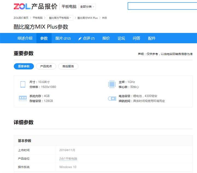
Task: Click the 酷比魔方MIX Plus breadcrumb link
Action: [88, 18]
